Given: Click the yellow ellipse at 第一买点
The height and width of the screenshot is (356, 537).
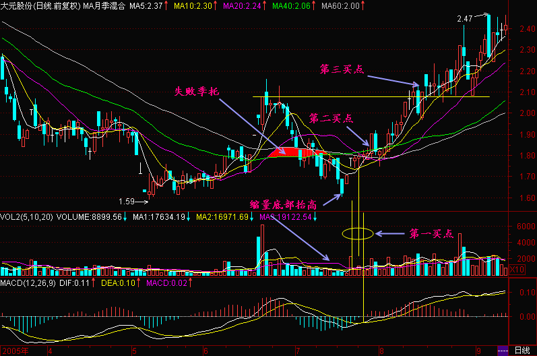Looking at the screenshot, I should coord(357,234).
